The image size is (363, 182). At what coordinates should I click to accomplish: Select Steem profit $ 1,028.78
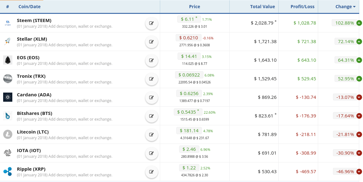tap(305, 23)
